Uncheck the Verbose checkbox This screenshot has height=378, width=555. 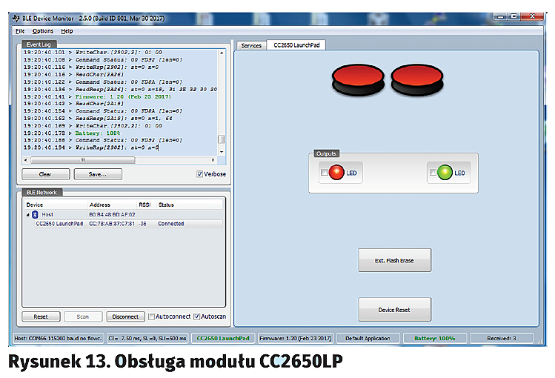click(x=200, y=174)
